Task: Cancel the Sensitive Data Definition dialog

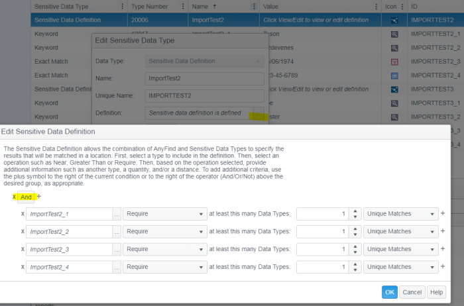Action: pyautogui.click(x=412, y=292)
